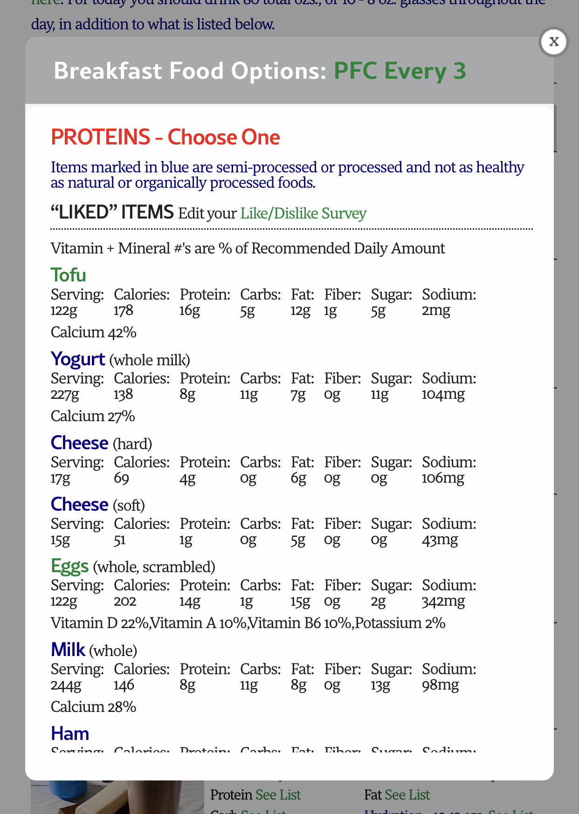
Task: Click the "LIKED" ITEMS heading text
Action: coord(112,212)
